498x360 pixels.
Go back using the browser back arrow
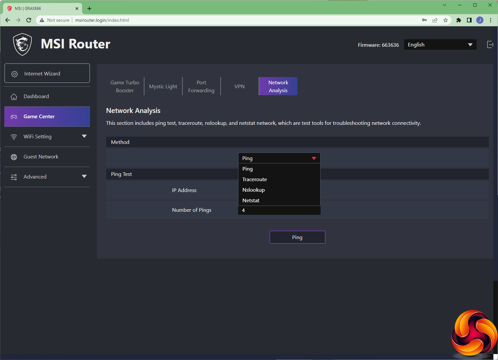8,20
